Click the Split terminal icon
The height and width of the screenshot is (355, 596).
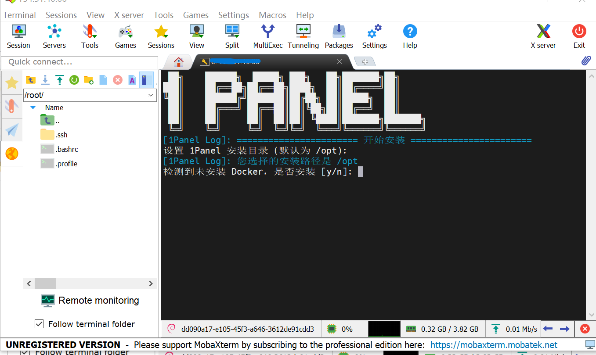(232, 36)
